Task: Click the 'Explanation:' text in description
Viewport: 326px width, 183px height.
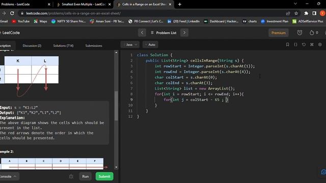Action: point(12,117)
